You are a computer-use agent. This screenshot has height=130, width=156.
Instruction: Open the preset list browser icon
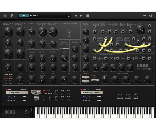(x=87, y=15)
